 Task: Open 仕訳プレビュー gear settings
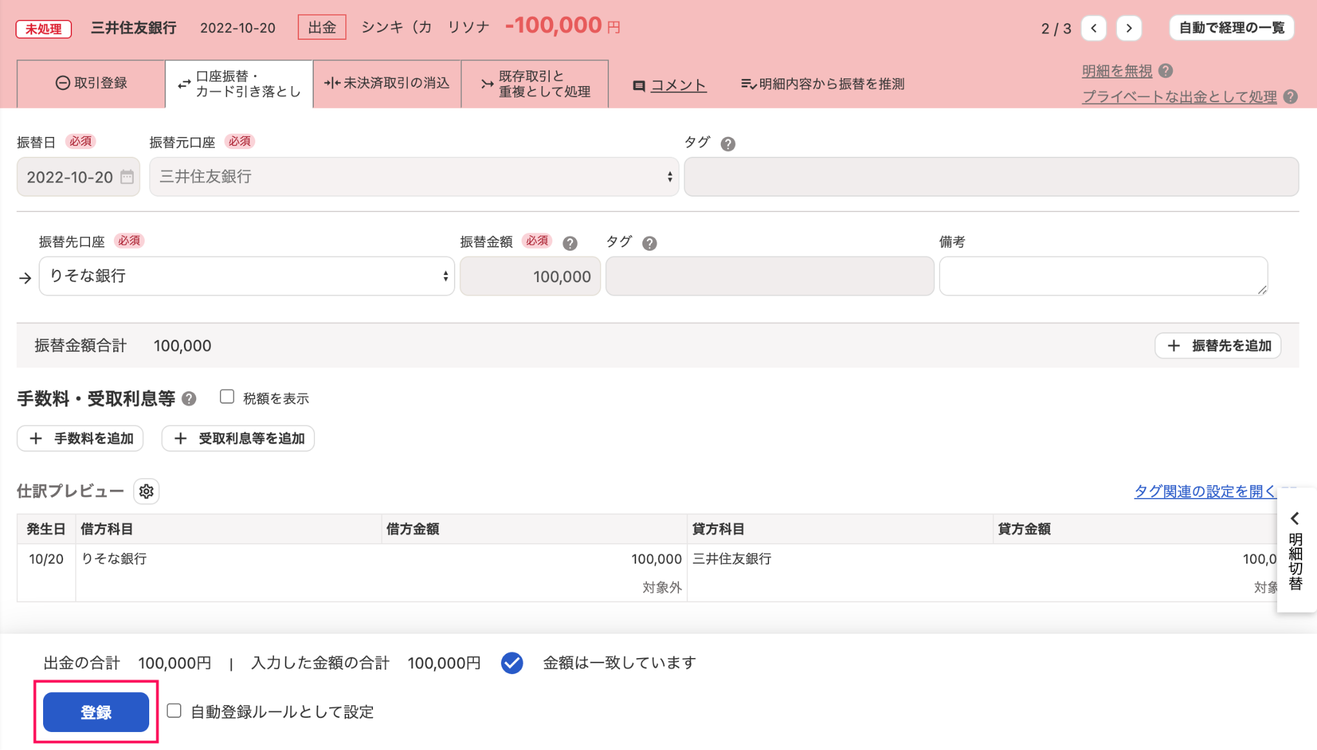pyautogui.click(x=147, y=492)
